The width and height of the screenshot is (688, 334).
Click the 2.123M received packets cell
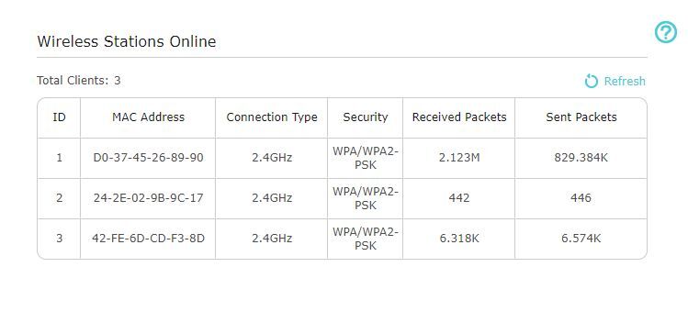(x=459, y=157)
